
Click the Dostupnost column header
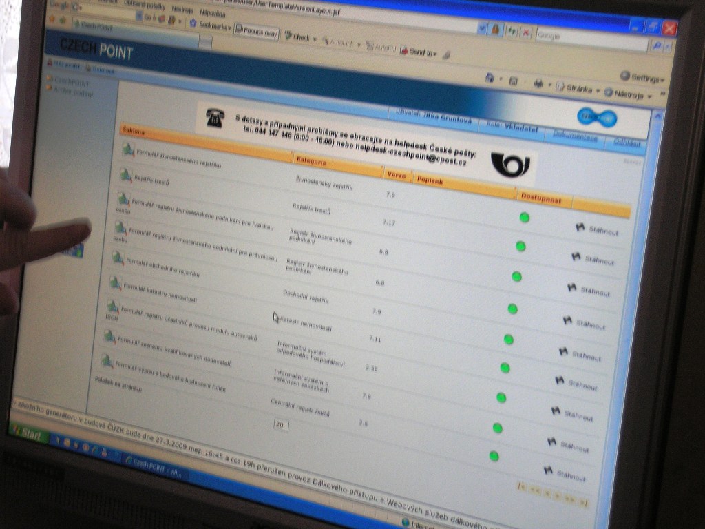[x=541, y=199]
